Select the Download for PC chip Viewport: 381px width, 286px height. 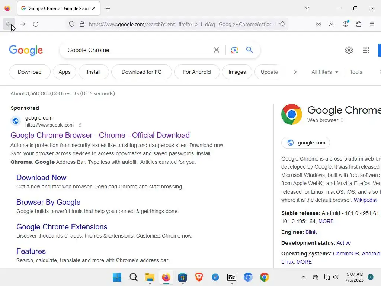click(141, 72)
